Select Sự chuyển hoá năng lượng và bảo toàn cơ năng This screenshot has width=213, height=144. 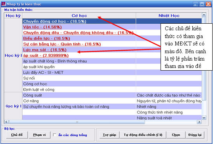(x=79, y=107)
